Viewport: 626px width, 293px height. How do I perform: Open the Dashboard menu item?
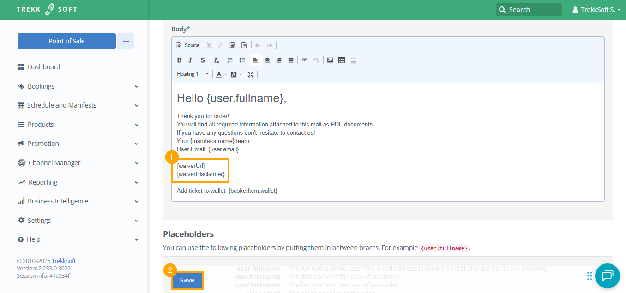click(x=43, y=67)
